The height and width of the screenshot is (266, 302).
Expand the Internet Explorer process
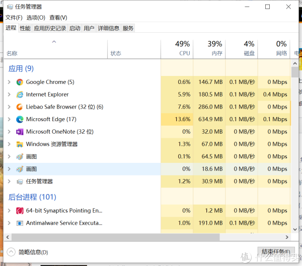click(x=9, y=95)
